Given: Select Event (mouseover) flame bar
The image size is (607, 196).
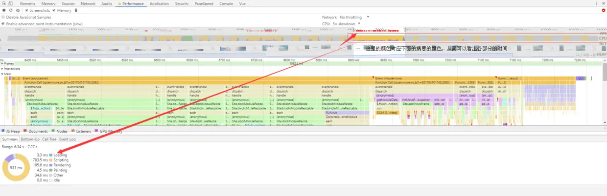Looking at the screenshot, I should pos(197,78).
